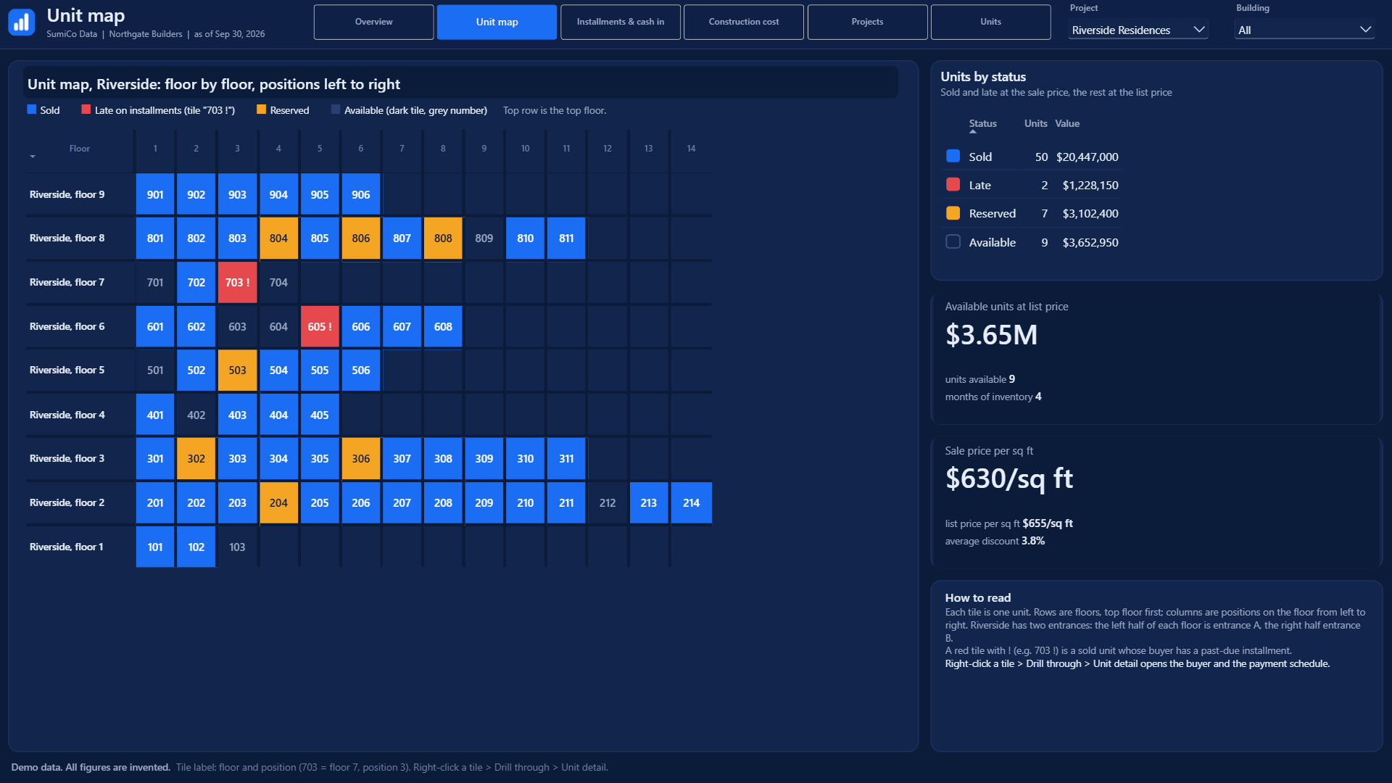
Task: Select sold unit tile 906
Action: pyautogui.click(x=361, y=194)
